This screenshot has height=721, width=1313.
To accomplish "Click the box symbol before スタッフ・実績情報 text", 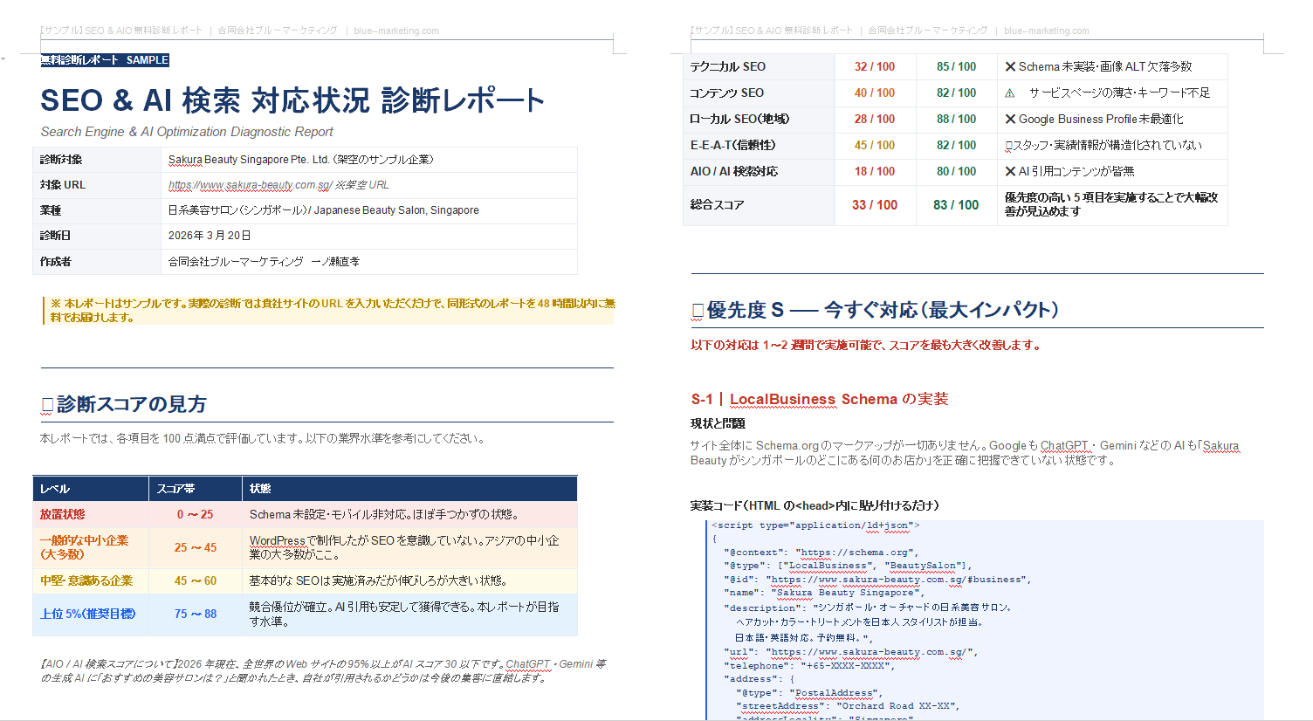I will coord(1008,146).
